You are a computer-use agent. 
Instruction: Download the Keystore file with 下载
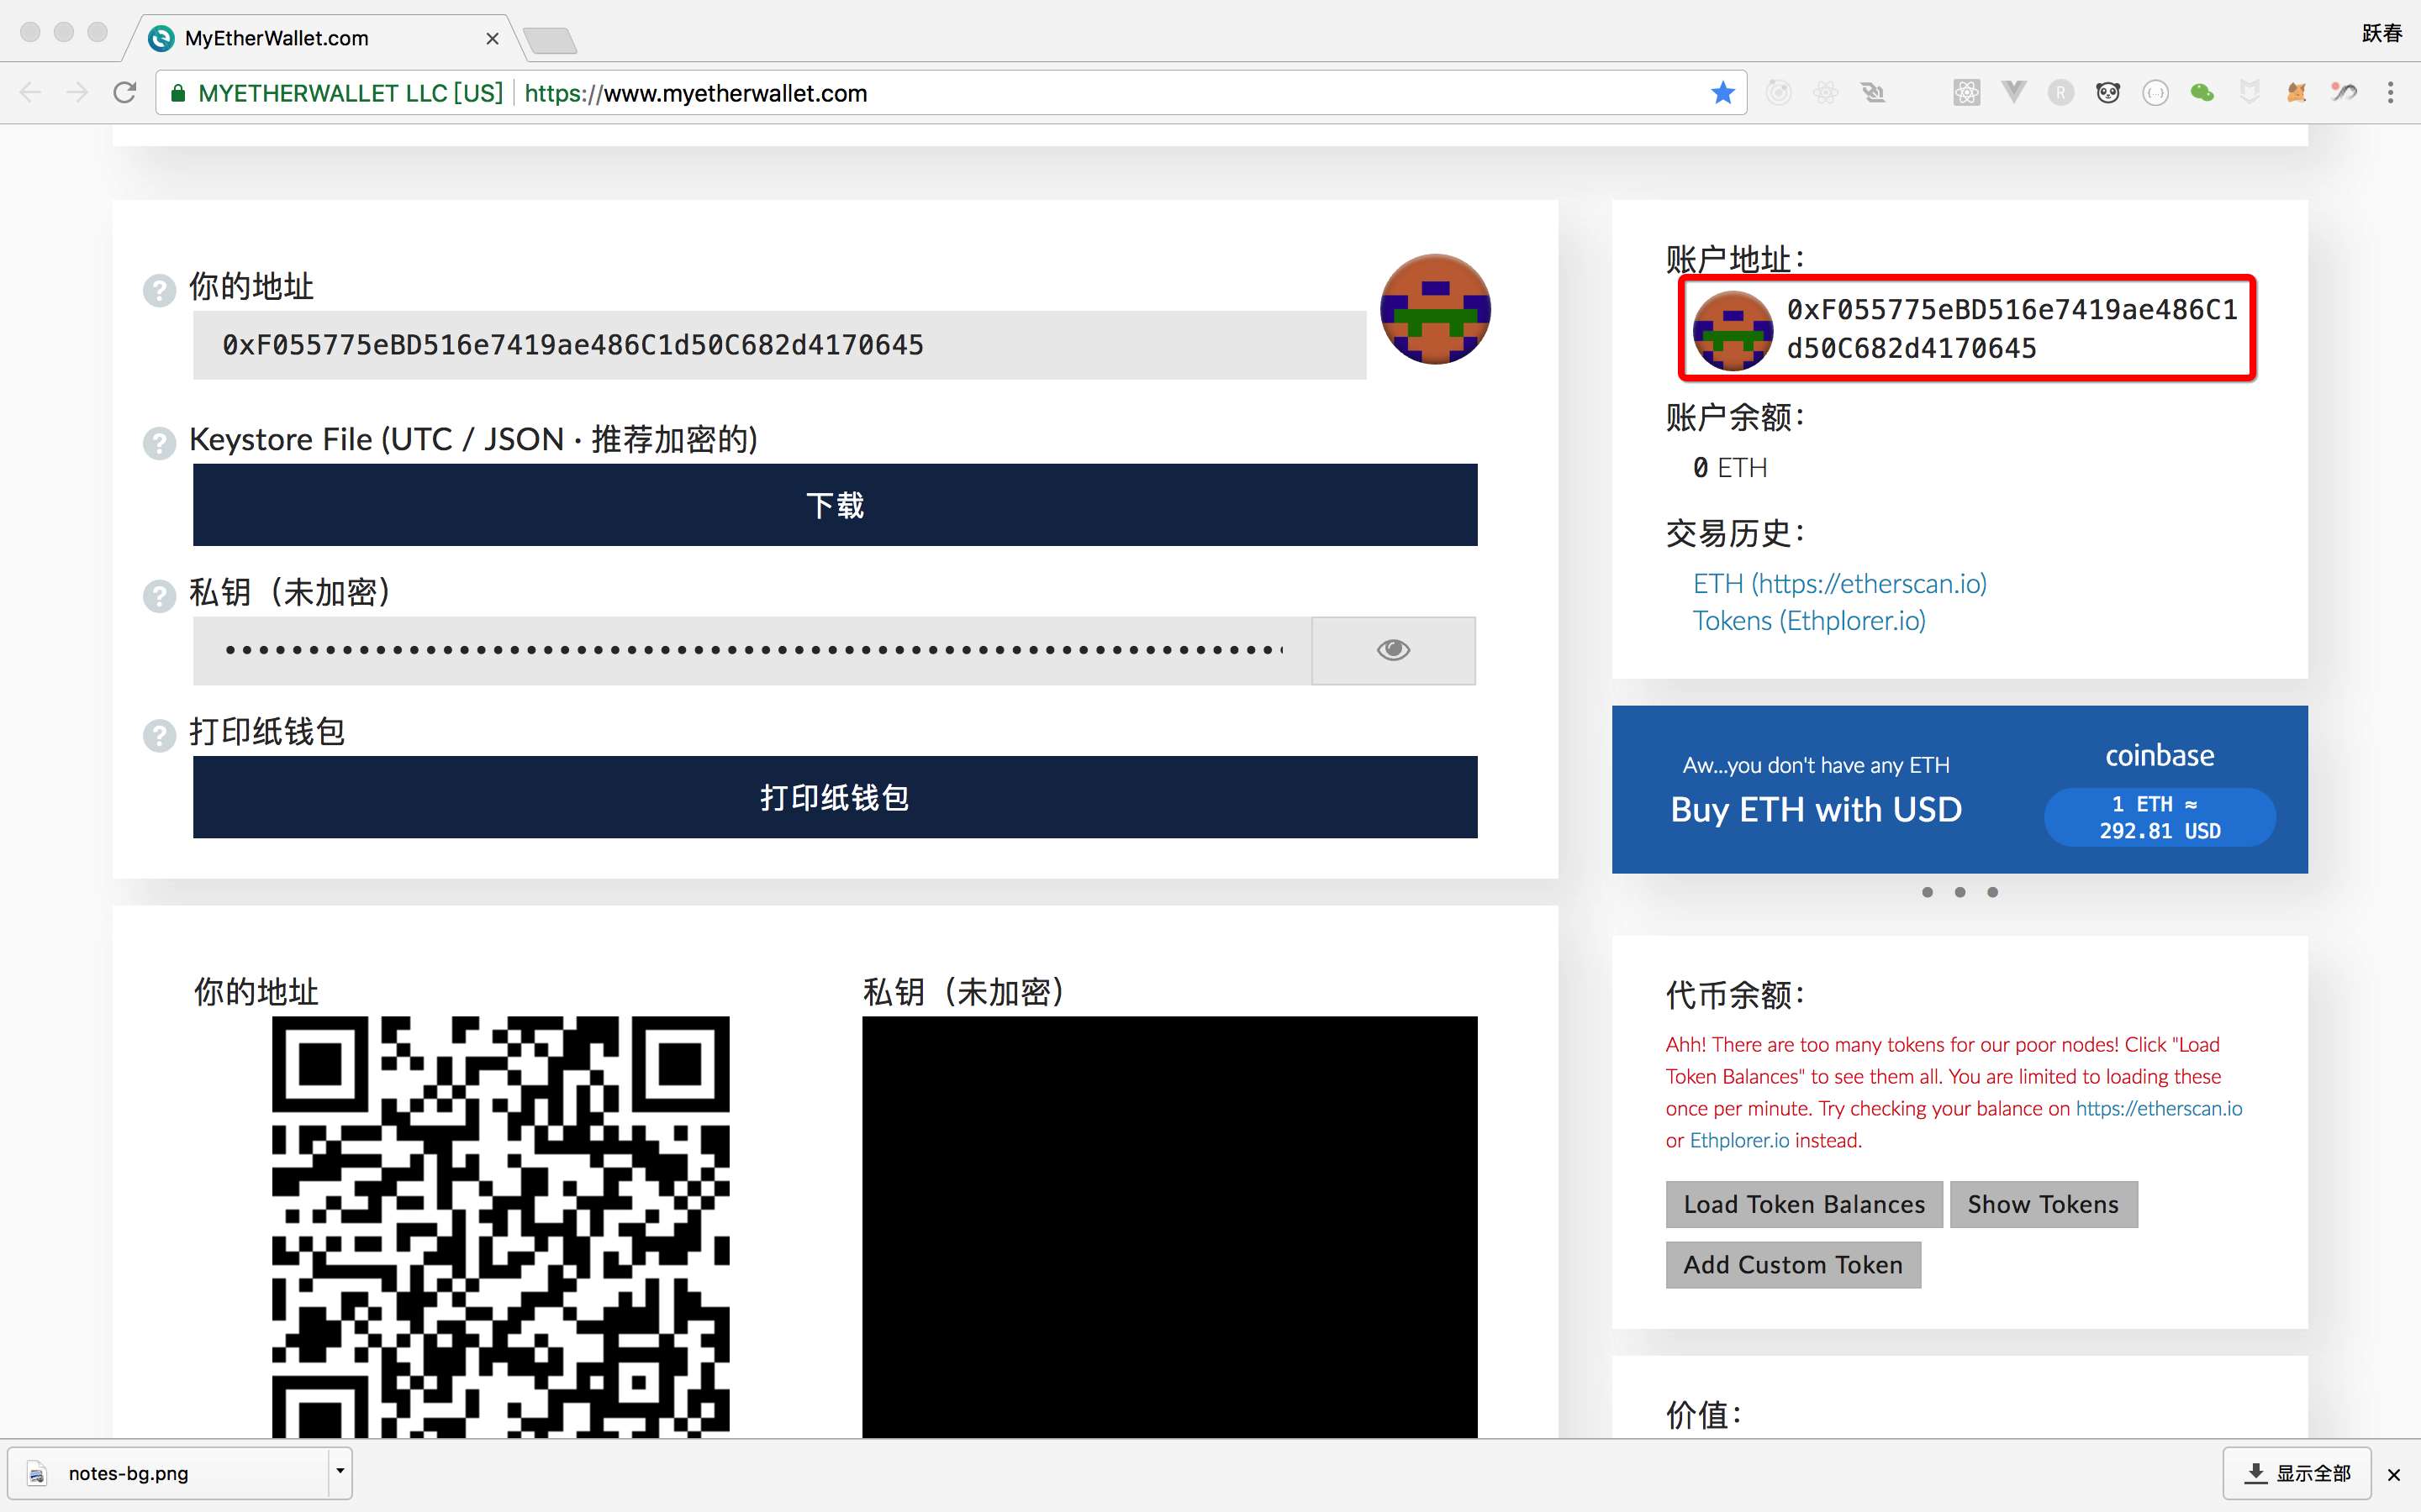[835, 505]
